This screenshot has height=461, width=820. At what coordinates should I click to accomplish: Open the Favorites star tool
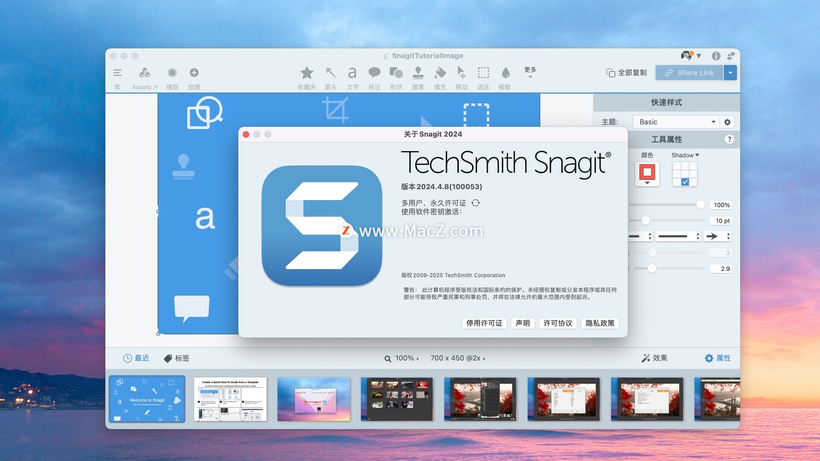click(x=307, y=73)
